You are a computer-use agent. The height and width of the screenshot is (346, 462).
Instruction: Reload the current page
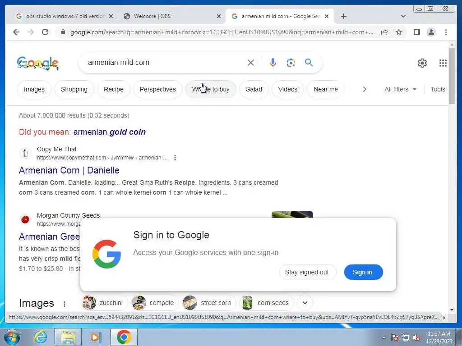tap(45, 32)
